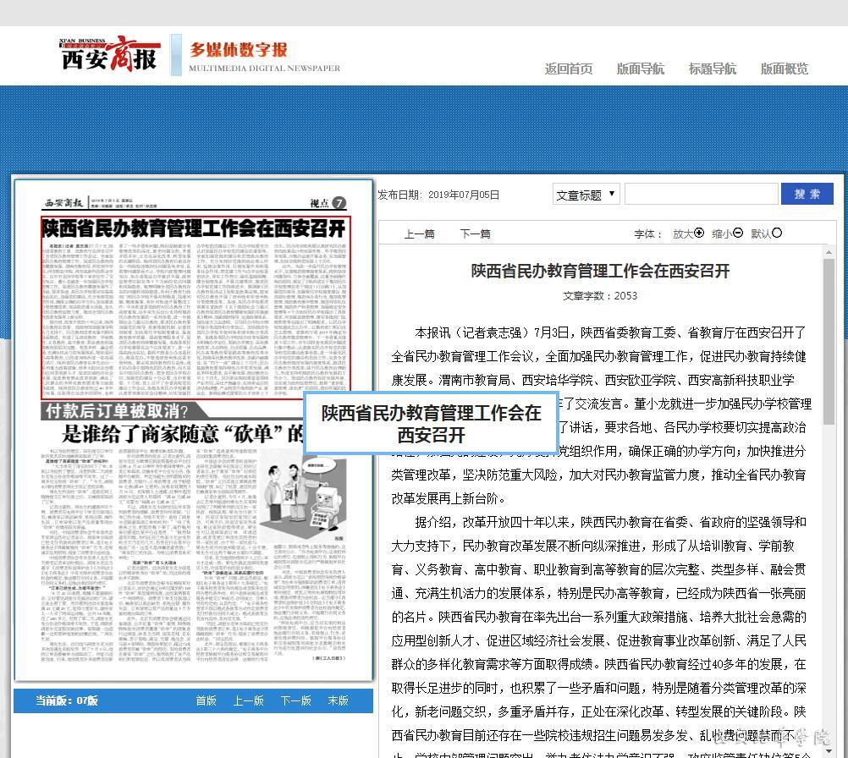Open the 文章标题 search type dropdown
Viewport: 848px width, 758px height.
586,195
